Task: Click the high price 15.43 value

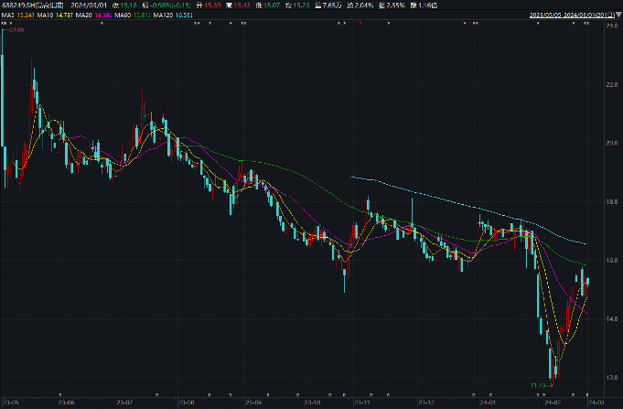Action: point(242,5)
